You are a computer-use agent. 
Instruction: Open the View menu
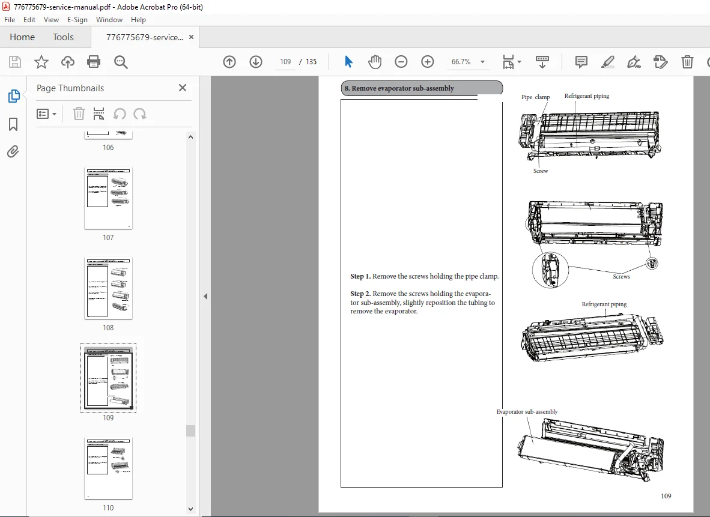51,20
